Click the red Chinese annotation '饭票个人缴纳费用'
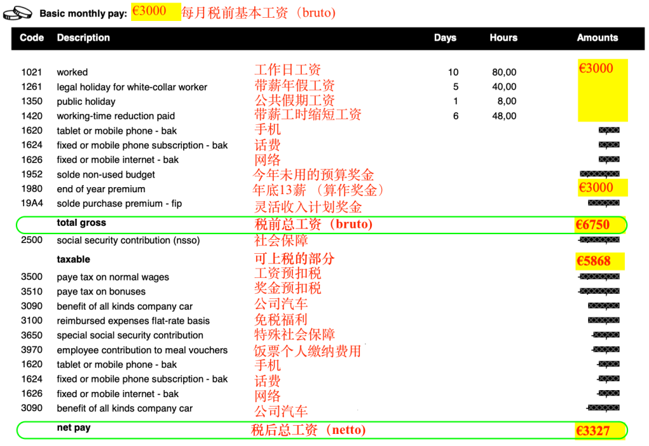The height and width of the screenshot is (446, 649). pos(307,351)
